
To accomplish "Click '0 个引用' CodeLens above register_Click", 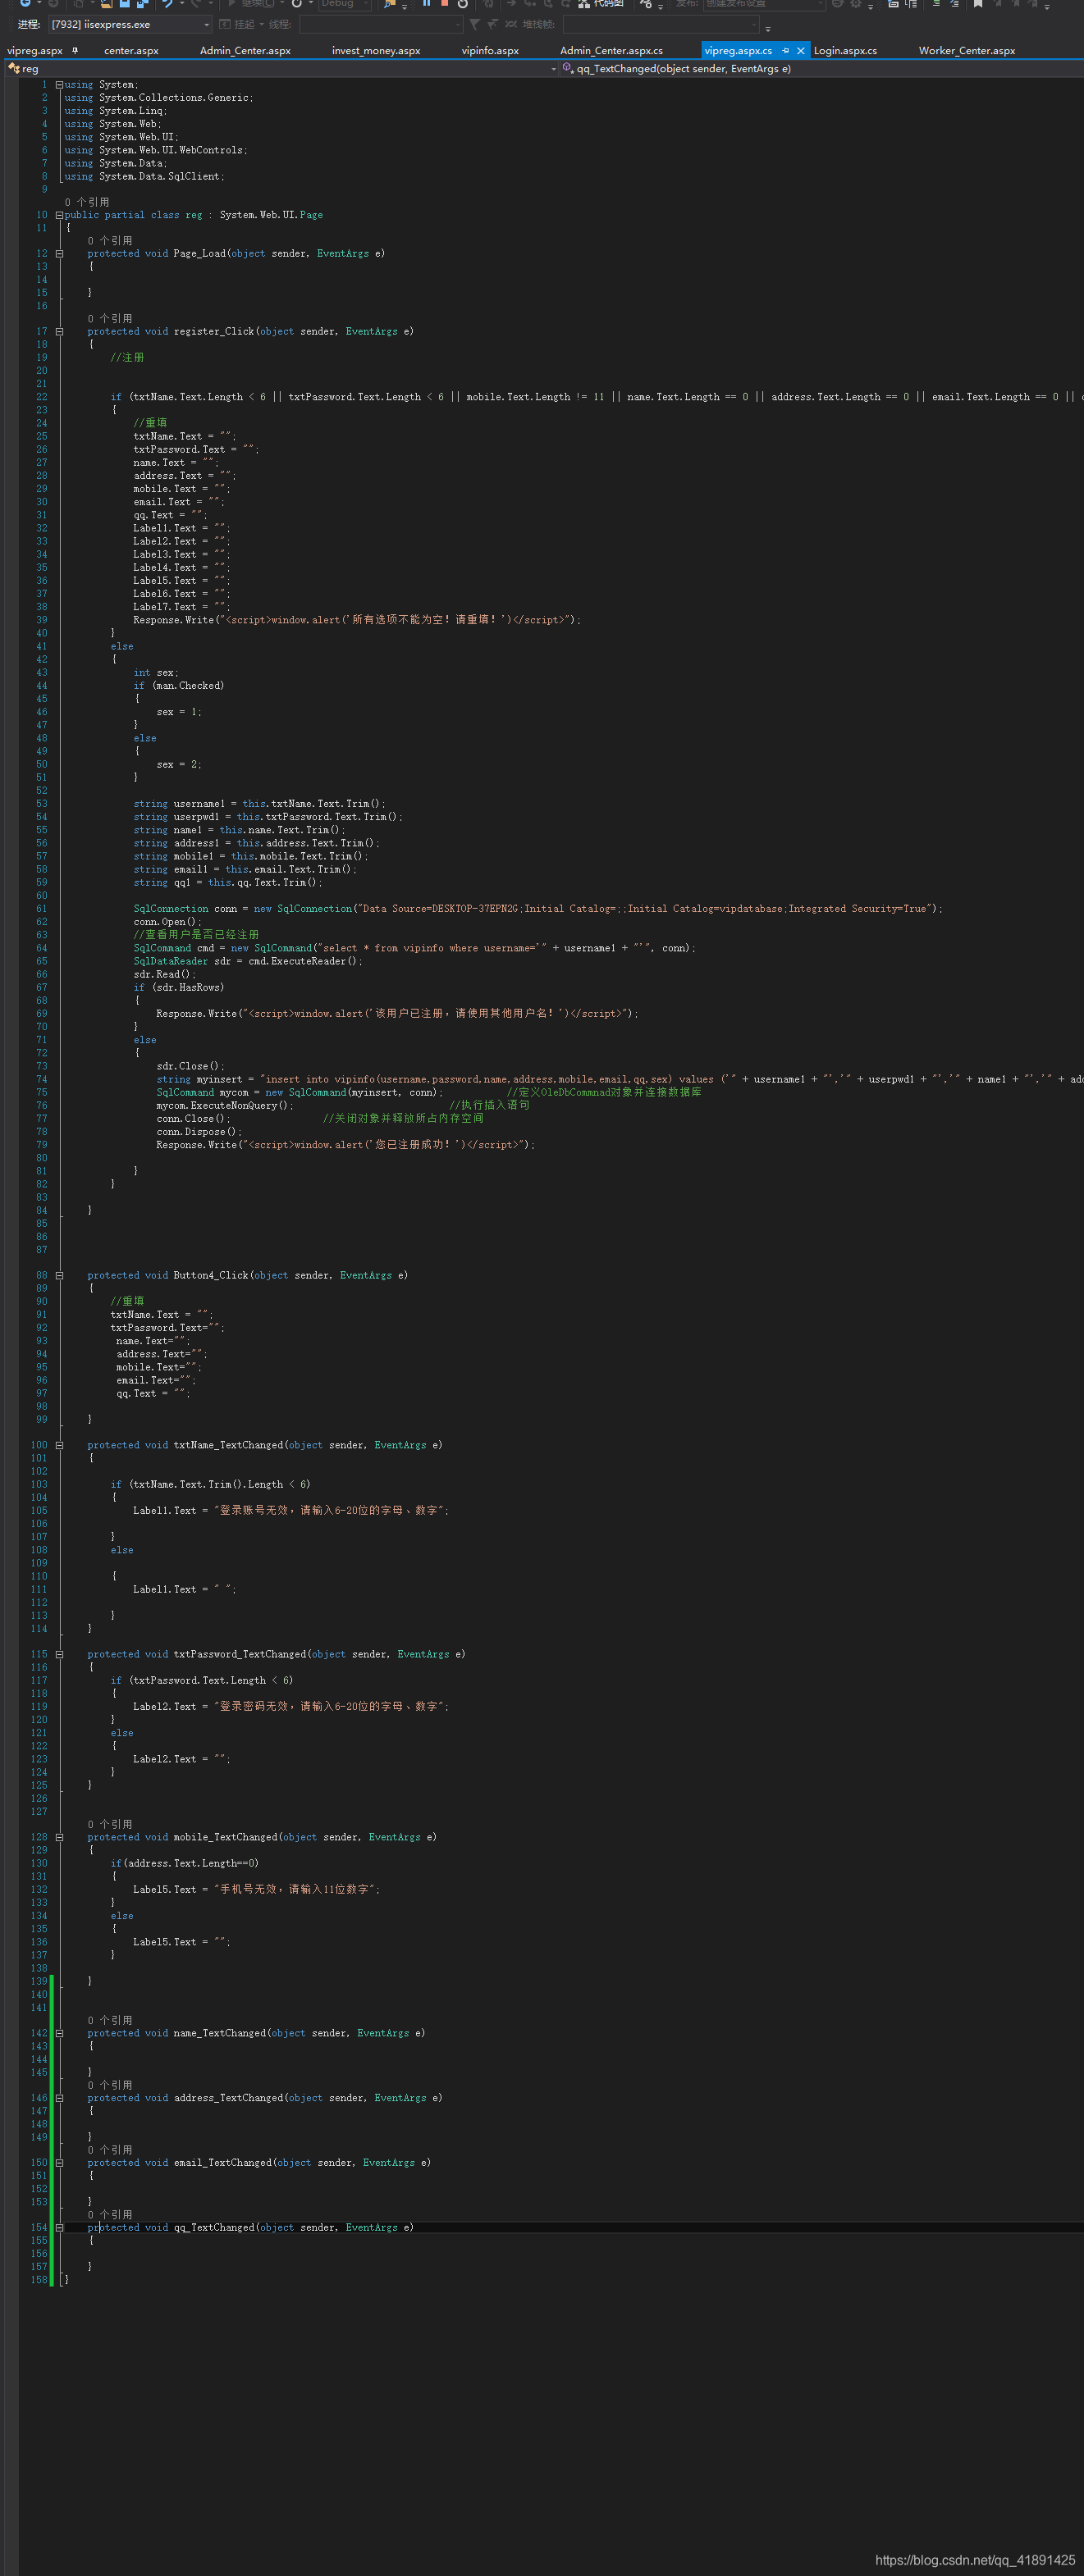I will coord(110,319).
